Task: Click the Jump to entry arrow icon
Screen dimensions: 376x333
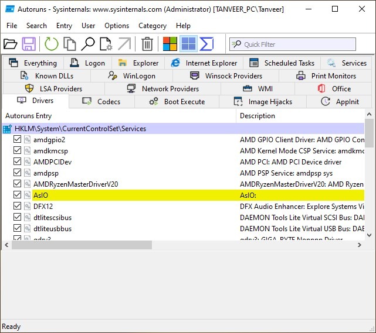Action: pos(124,44)
